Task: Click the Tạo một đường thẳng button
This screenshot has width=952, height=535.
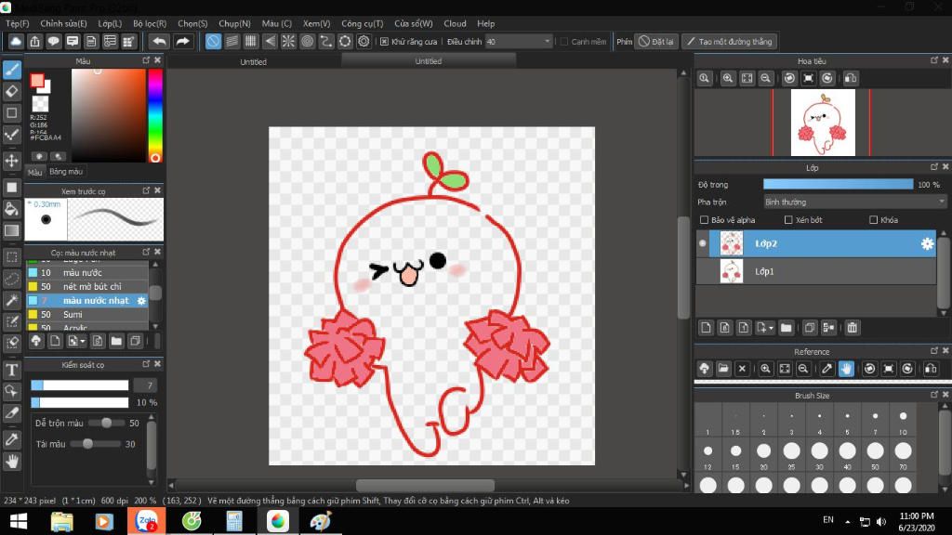Action: pos(730,42)
